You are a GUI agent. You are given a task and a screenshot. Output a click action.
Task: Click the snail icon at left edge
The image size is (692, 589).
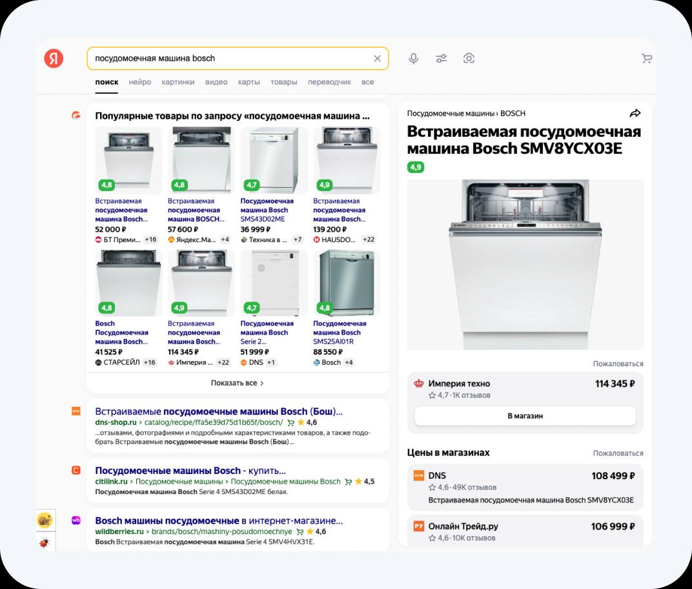click(45, 521)
